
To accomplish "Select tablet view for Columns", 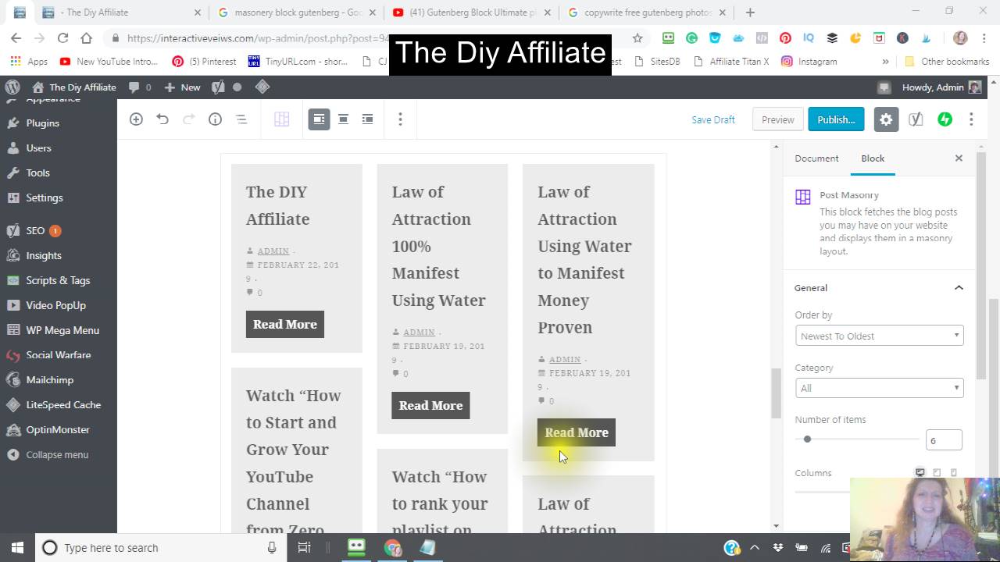I will [937, 473].
